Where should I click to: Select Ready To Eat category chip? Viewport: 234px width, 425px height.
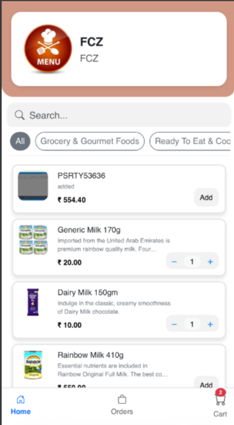(191, 141)
